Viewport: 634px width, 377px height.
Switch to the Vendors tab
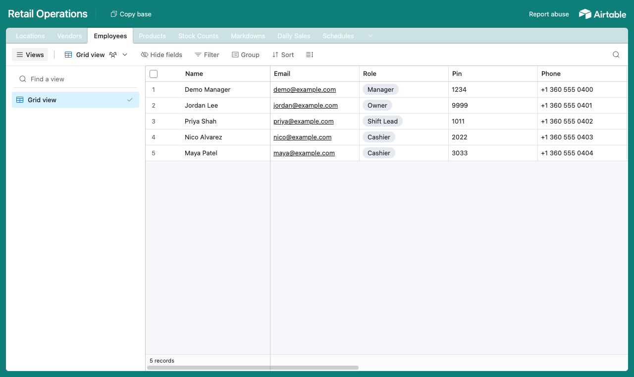click(69, 36)
